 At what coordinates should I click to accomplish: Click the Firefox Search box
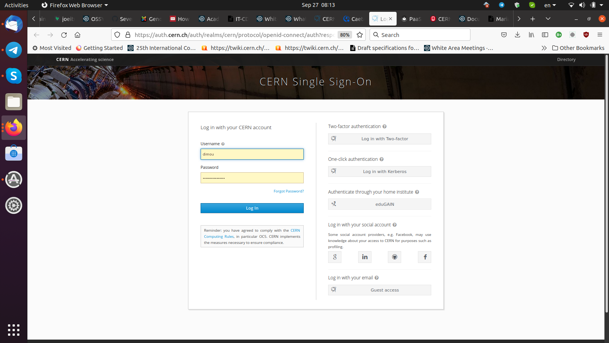click(x=420, y=35)
